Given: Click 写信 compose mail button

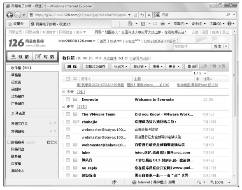Looking at the screenshot, I should click(45, 56).
